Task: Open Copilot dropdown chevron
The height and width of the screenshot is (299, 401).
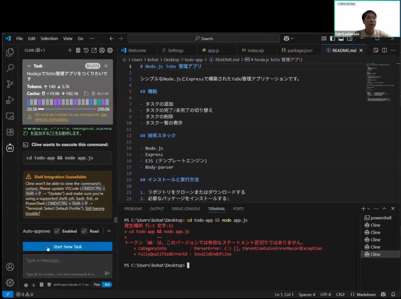Action: pyautogui.click(x=292, y=39)
